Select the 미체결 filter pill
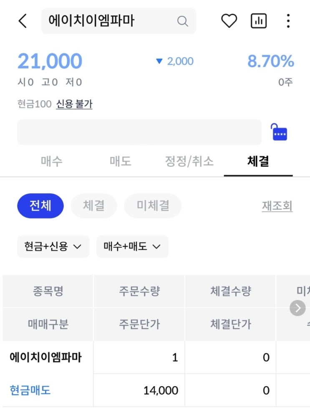The width and height of the screenshot is (310, 410). 153,206
